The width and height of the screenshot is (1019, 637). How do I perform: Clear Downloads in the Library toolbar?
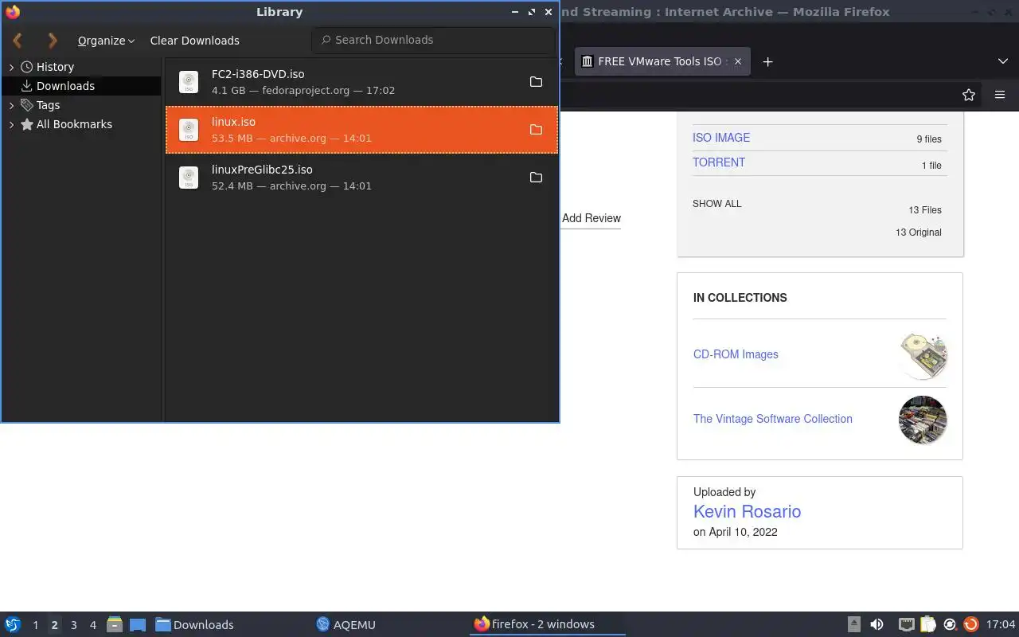point(194,41)
